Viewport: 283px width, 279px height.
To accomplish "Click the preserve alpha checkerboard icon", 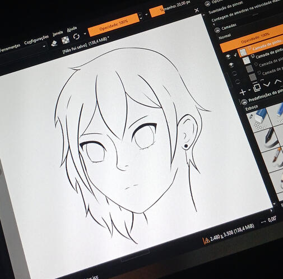I will 66,40.
